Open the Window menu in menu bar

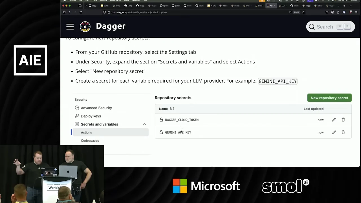coord(136,1)
